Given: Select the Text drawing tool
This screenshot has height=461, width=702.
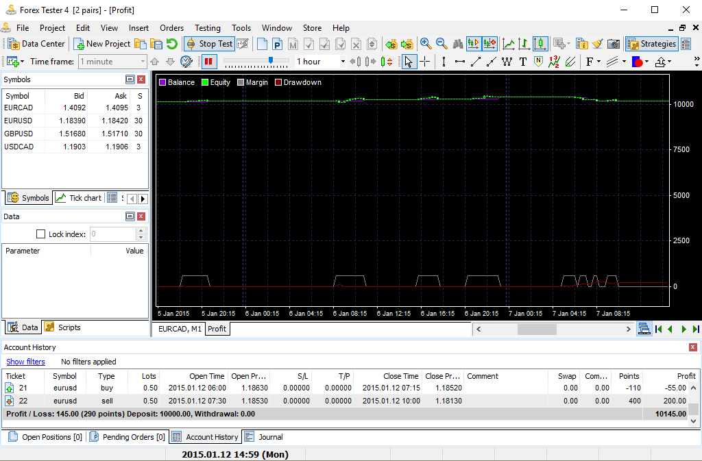Looking at the screenshot, I should point(523,62).
